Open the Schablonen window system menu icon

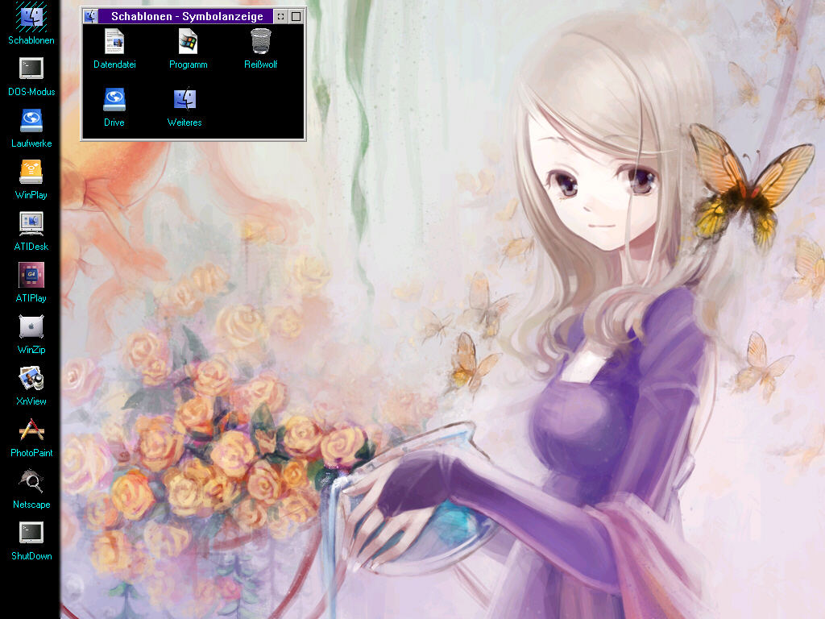point(90,16)
